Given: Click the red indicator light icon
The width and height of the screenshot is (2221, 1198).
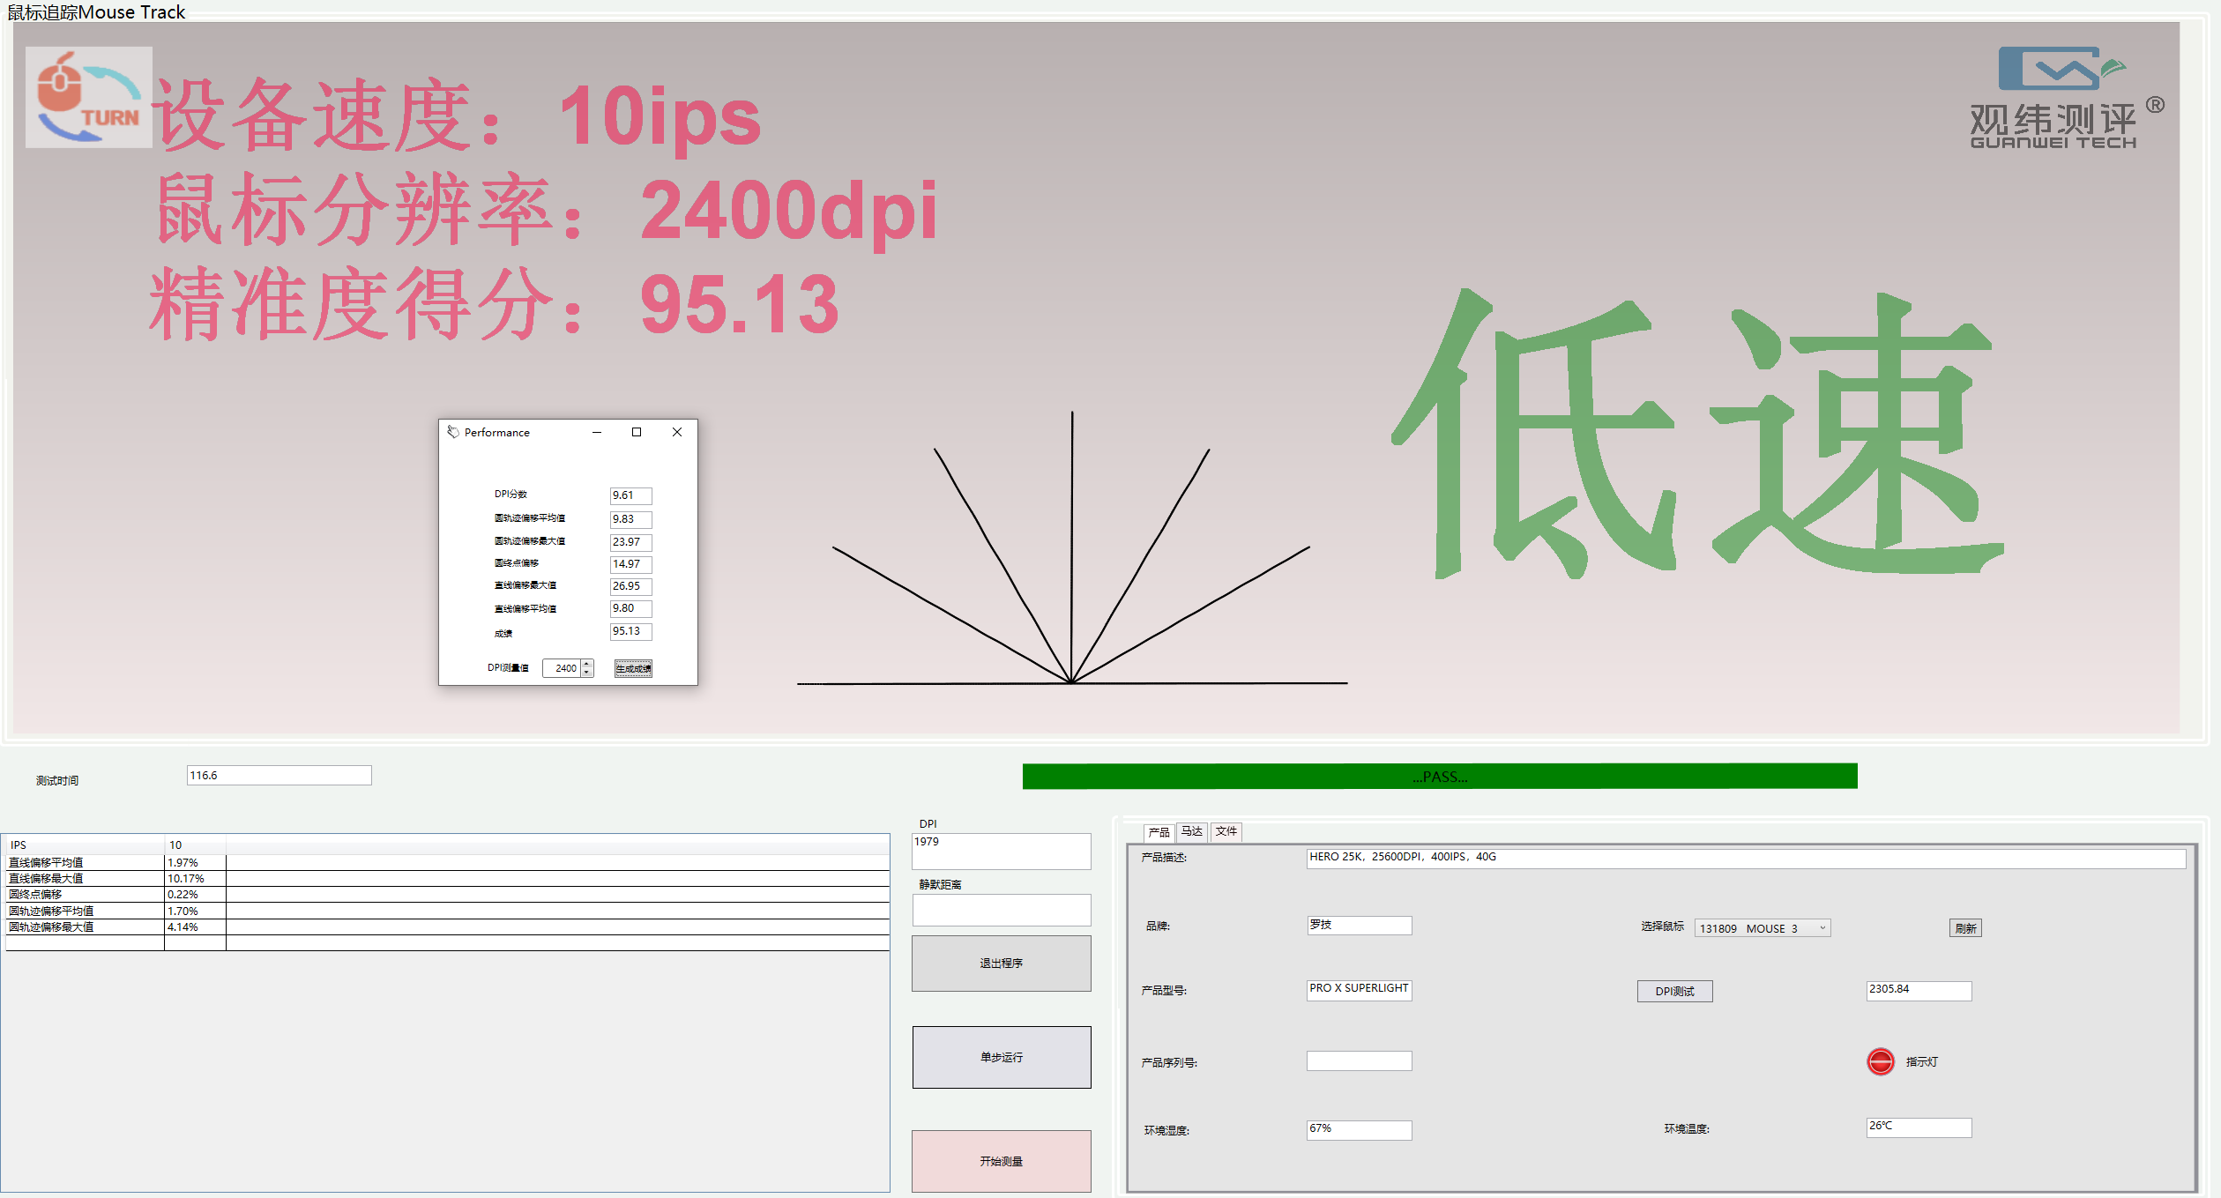Looking at the screenshot, I should [x=1880, y=1061].
